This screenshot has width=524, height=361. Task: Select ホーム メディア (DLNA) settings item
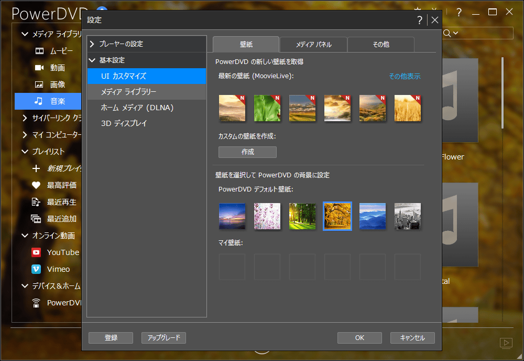[146, 108]
